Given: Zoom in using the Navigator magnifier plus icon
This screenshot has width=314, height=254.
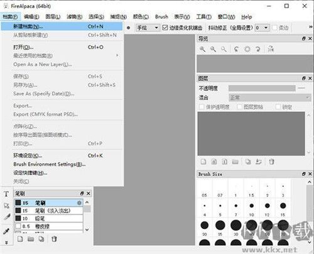Looking at the screenshot, I should pyautogui.click(x=202, y=49).
